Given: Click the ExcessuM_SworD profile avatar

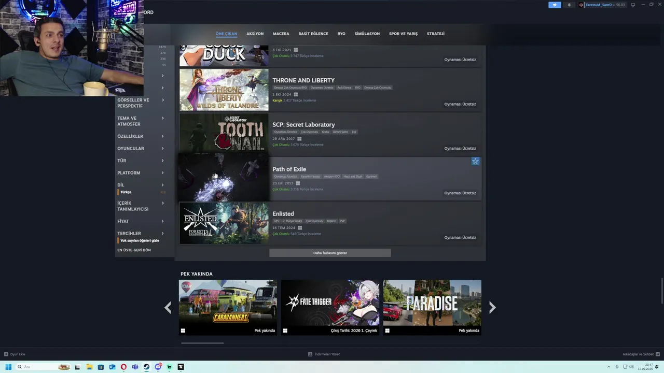Looking at the screenshot, I should pyautogui.click(x=582, y=5).
